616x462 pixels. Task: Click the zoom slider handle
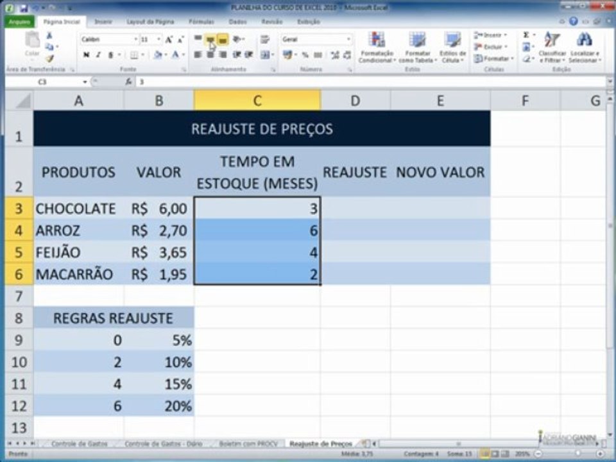coord(577,454)
